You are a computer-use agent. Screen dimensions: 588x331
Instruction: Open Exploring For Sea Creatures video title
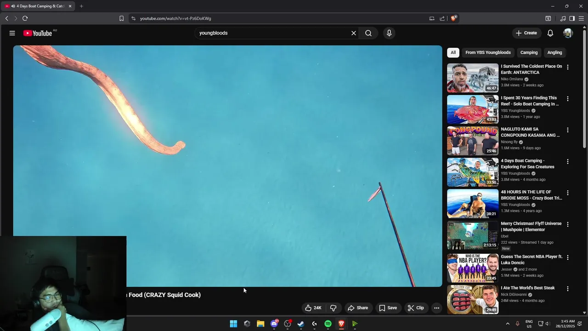(527, 164)
